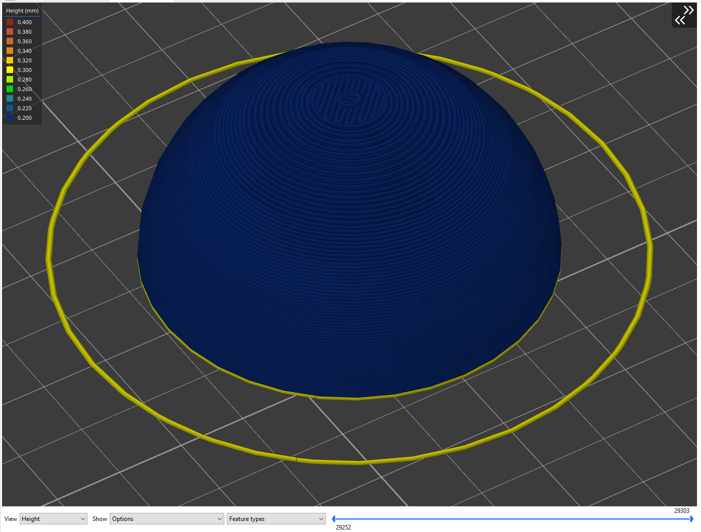Click the 0.300 yellow legend swatch
This screenshot has height=532, width=701.
point(10,70)
